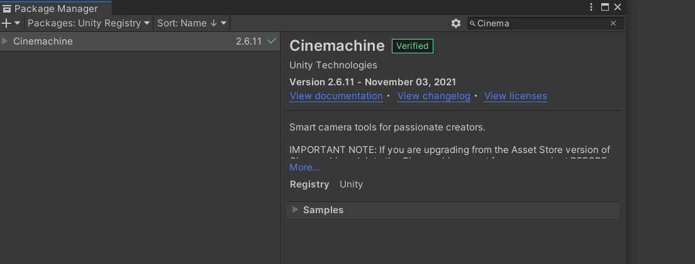Close the Package Manager window

pos(618,7)
